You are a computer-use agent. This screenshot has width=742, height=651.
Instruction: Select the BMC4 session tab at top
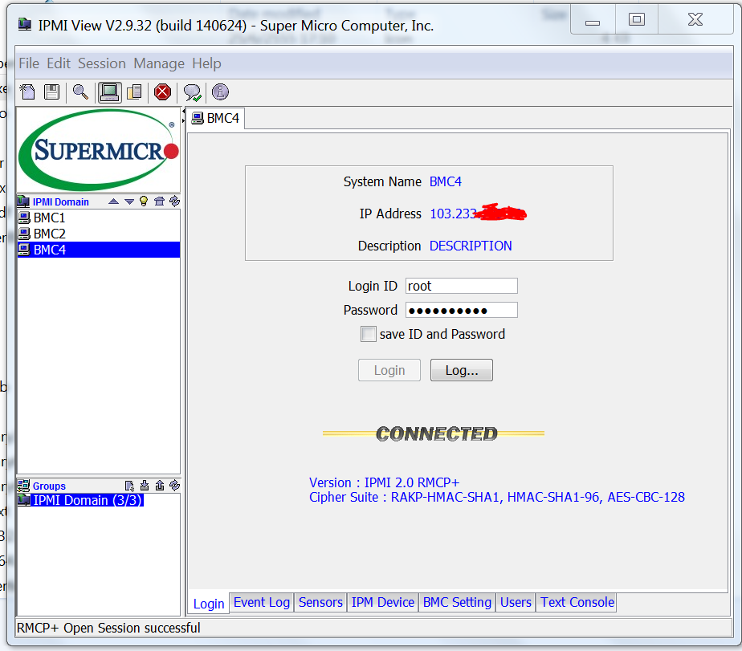(216, 118)
